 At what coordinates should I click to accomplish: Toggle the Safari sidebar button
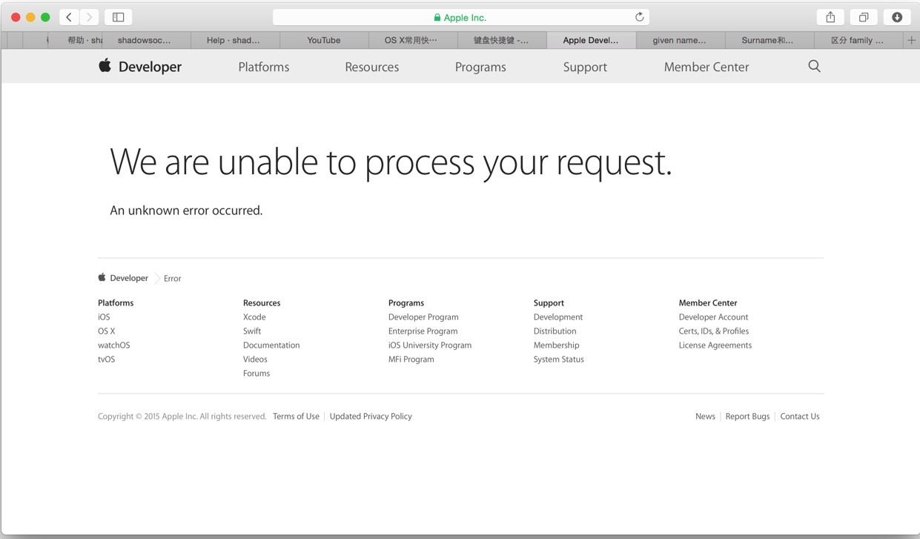pos(118,17)
